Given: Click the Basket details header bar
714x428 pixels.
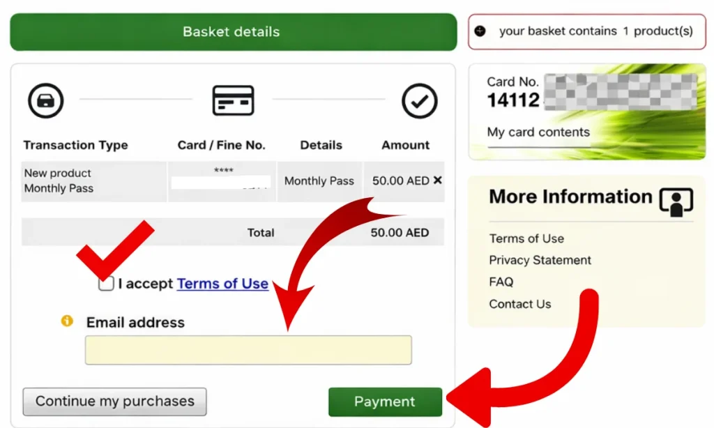Looking at the screenshot, I should pyautogui.click(x=233, y=32).
